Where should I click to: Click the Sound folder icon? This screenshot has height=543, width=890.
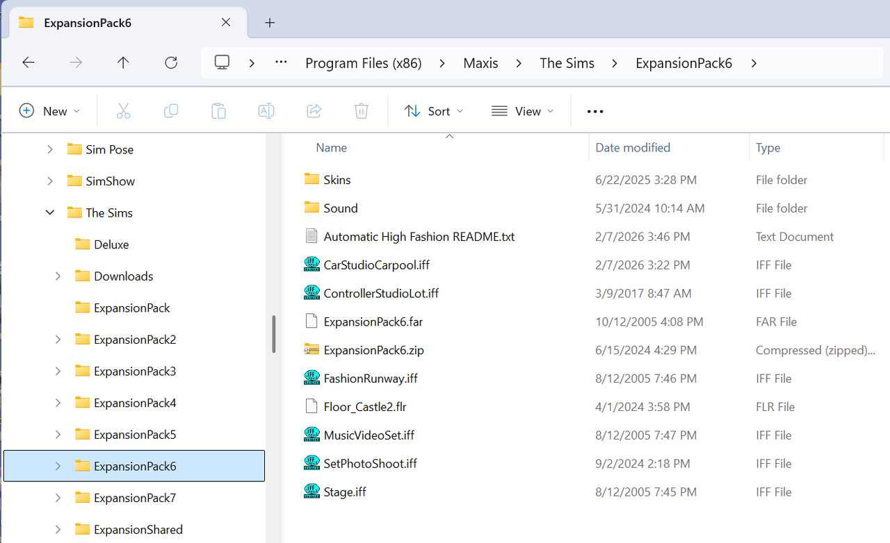(x=311, y=208)
